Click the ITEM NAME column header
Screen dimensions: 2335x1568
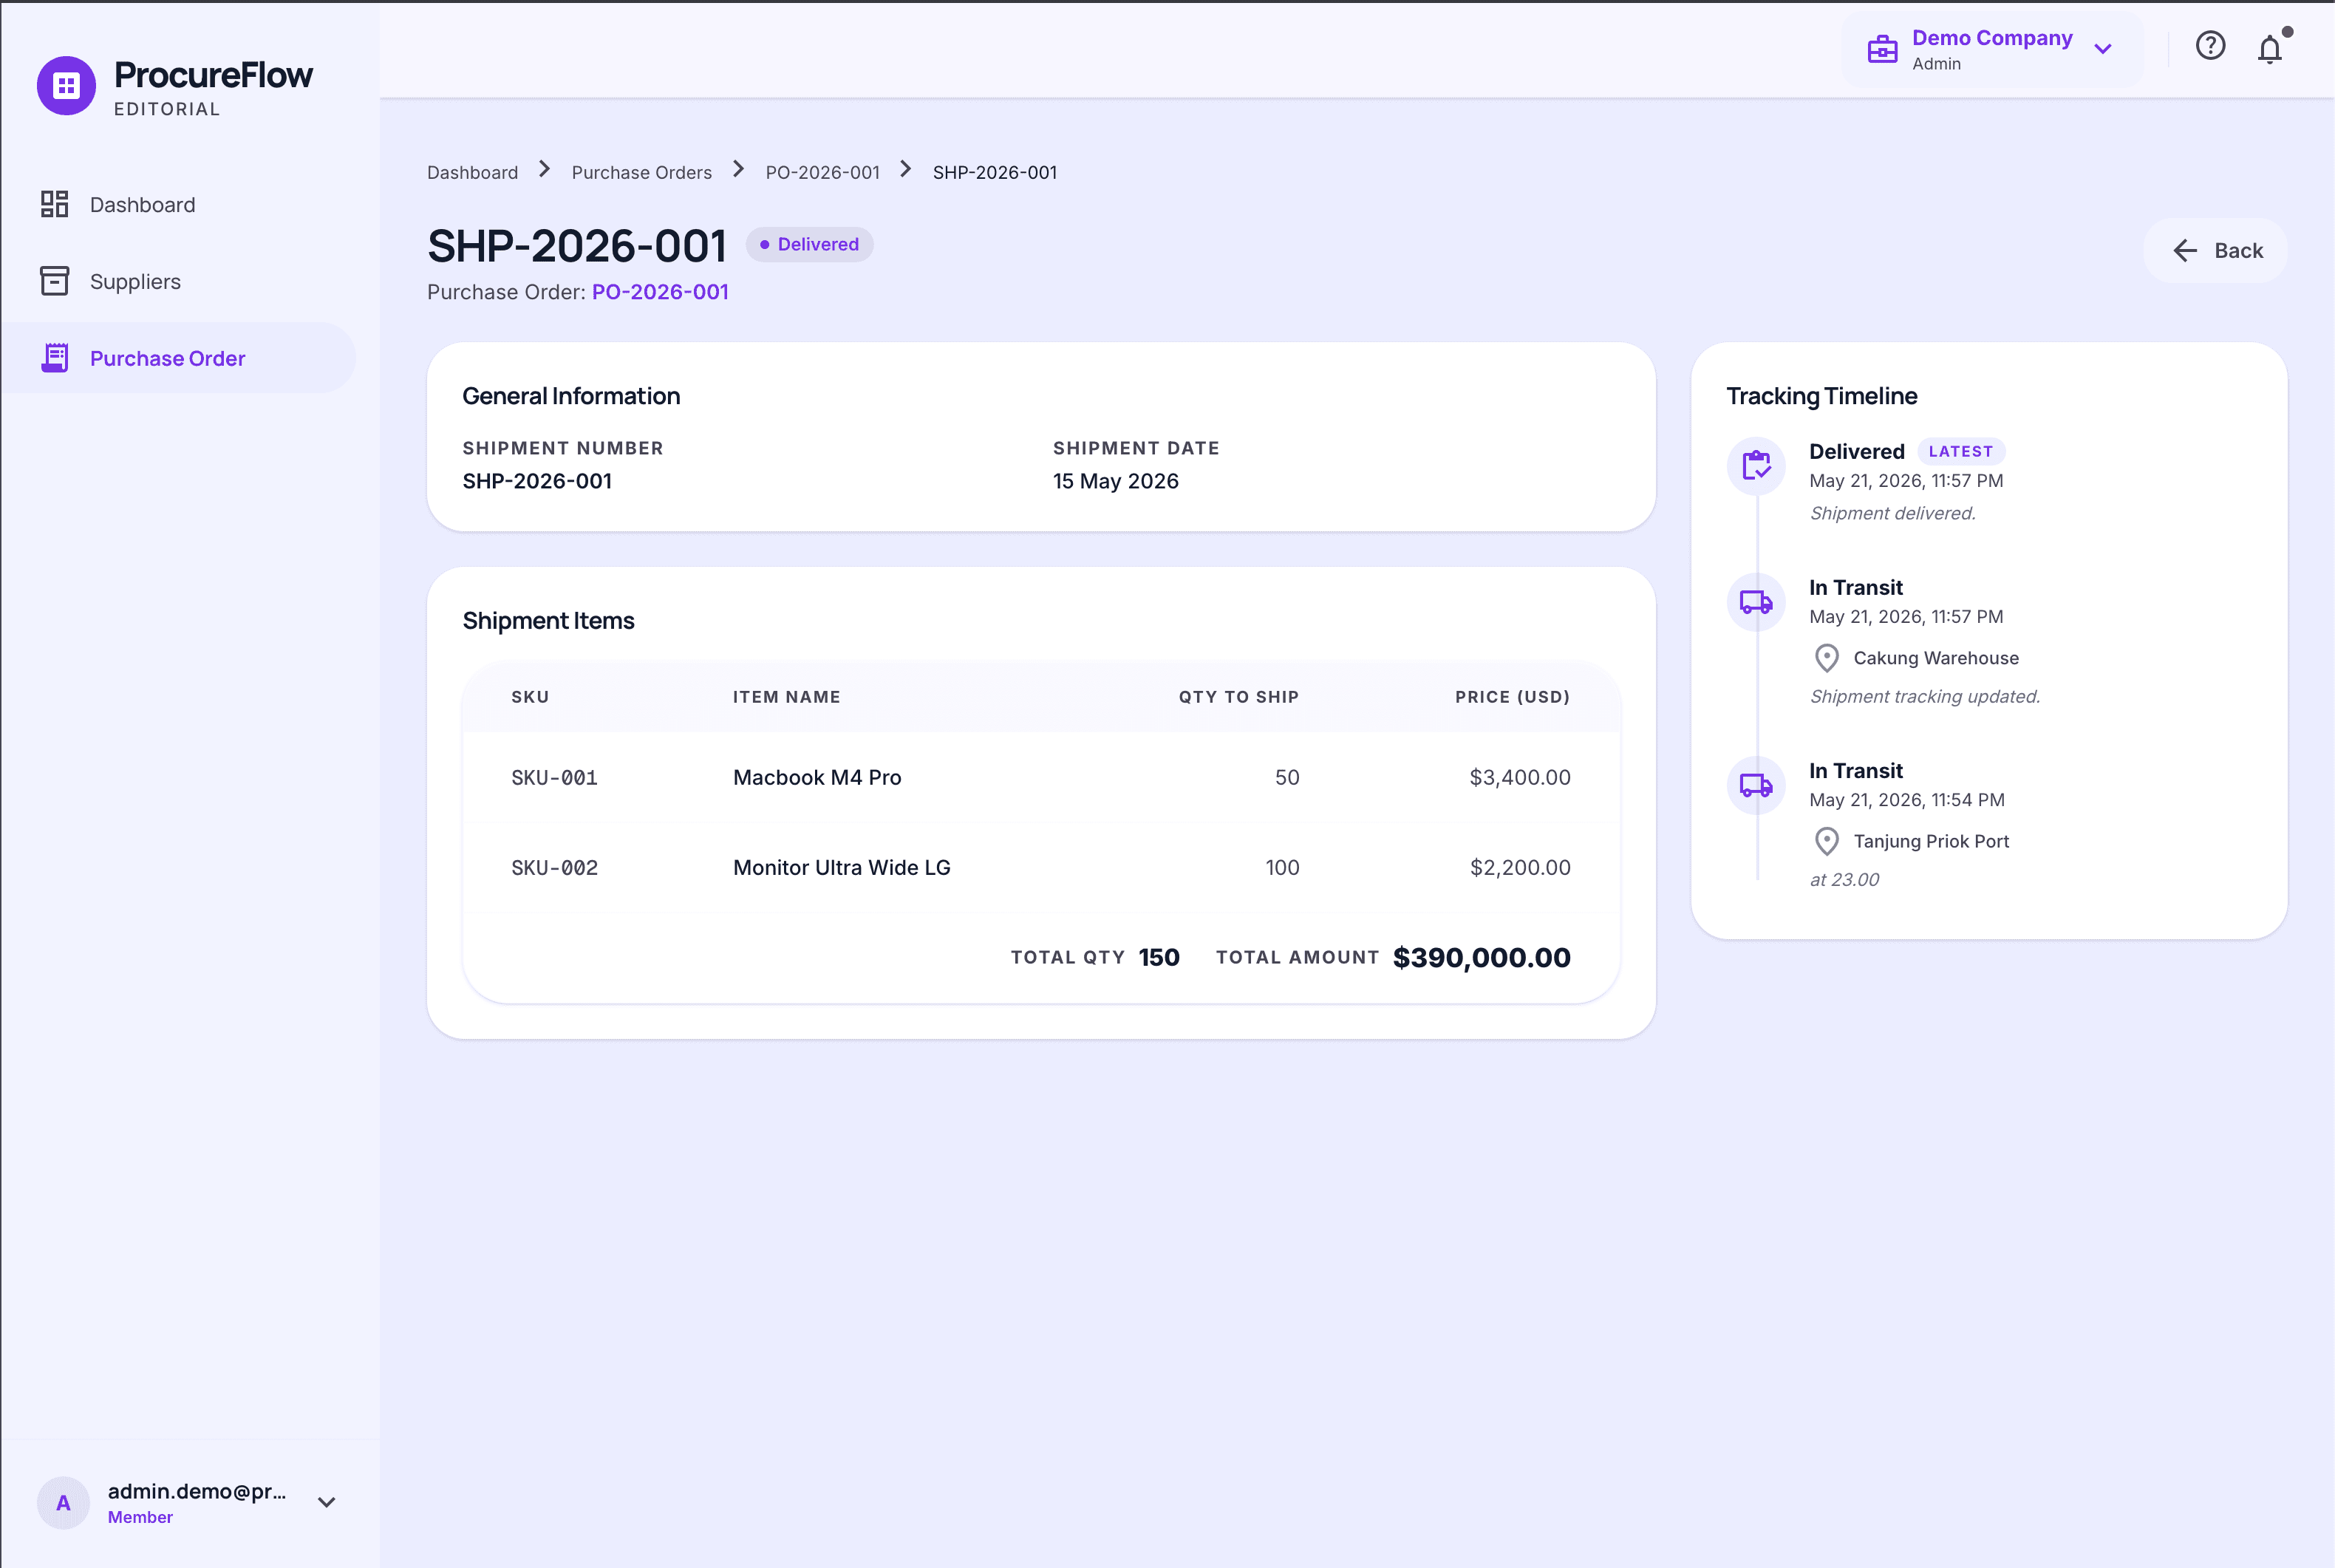point(786,697)
